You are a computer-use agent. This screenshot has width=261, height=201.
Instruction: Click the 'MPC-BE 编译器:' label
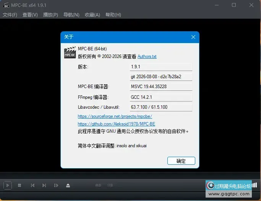tap(93, 87)
